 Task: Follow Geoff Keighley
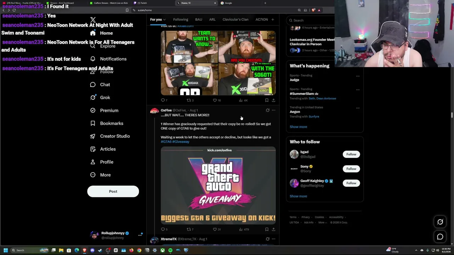tap(351, 183)
